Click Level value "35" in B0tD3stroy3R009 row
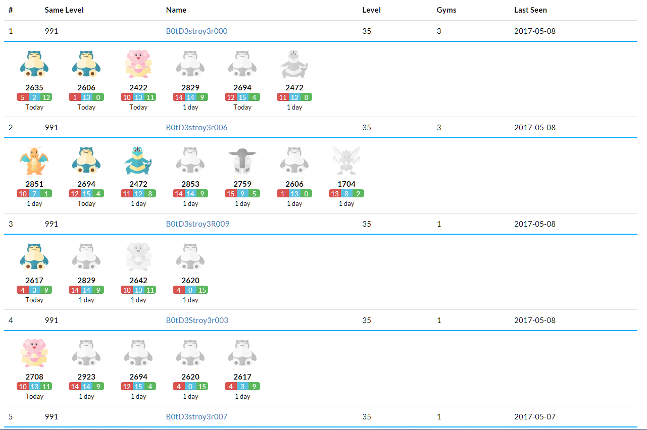Screen dimensions: 647x430 pos(367,224)
